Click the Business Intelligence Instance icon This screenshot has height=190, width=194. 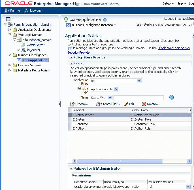[68, 25]
